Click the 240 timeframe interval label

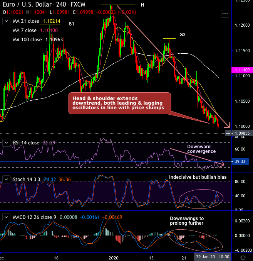pos(61,5)
